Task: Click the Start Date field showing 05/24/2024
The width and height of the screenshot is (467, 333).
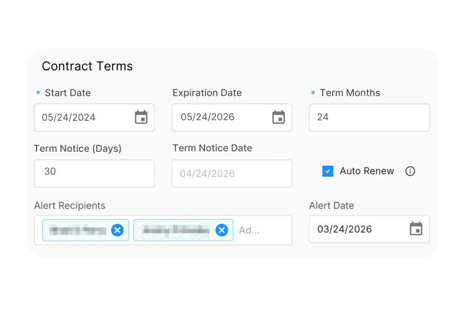Action: pyautogui.click(x=82, y=118)
